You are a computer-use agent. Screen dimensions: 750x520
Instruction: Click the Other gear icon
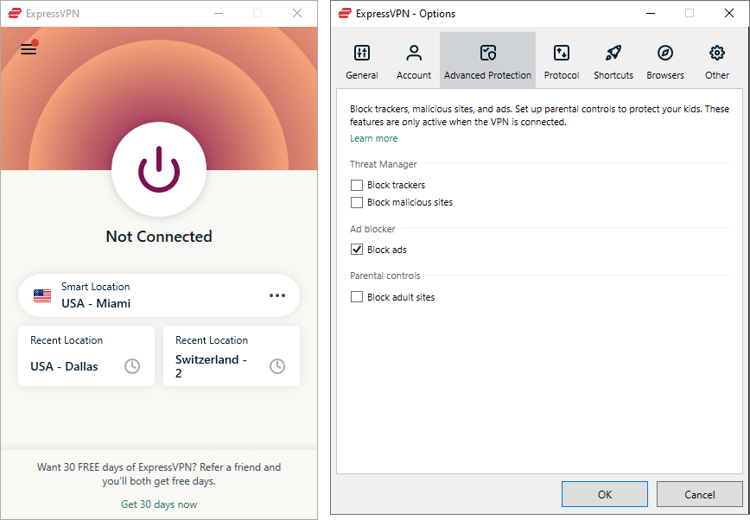coord(716,53)
